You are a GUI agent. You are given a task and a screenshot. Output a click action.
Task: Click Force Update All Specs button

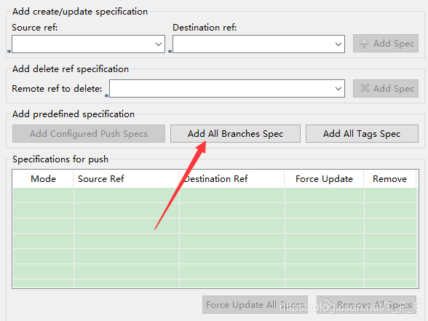pyautogui.click(x=255, y=304)
